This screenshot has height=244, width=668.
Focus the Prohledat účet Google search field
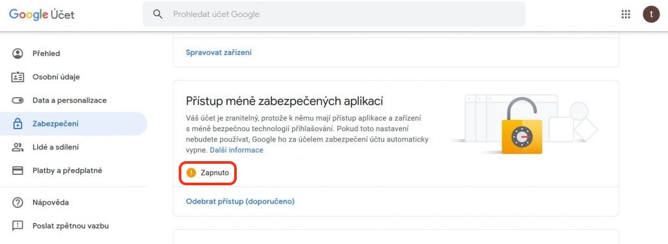click(x=333, y=14)
